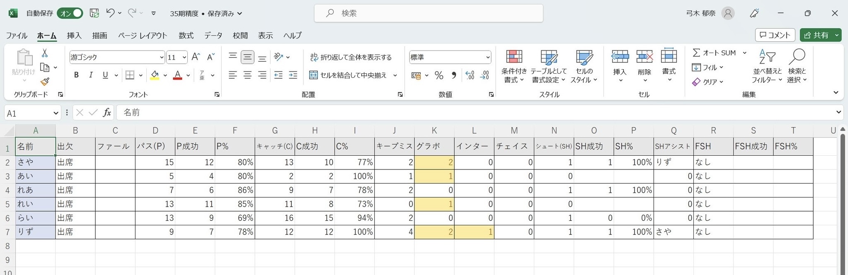Expand the number format combo box
Image resolution: width=848 pixels, height=275 pixels.
pos(488,58)
